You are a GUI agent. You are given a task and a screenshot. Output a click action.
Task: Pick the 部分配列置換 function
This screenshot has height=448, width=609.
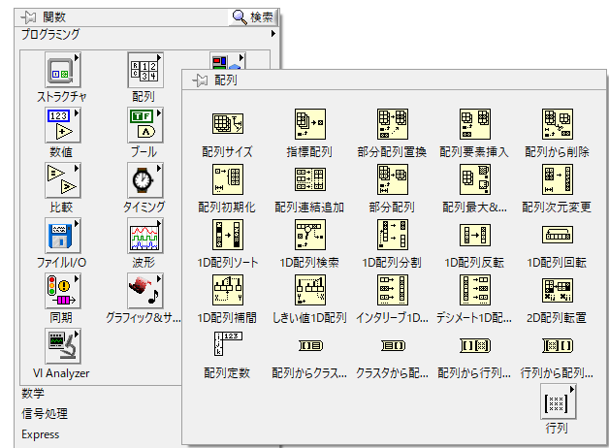click(392, 126)
